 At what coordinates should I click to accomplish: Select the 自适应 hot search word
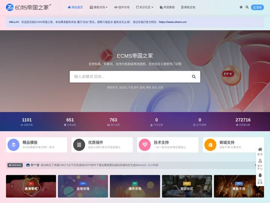(x=123, y=88)
